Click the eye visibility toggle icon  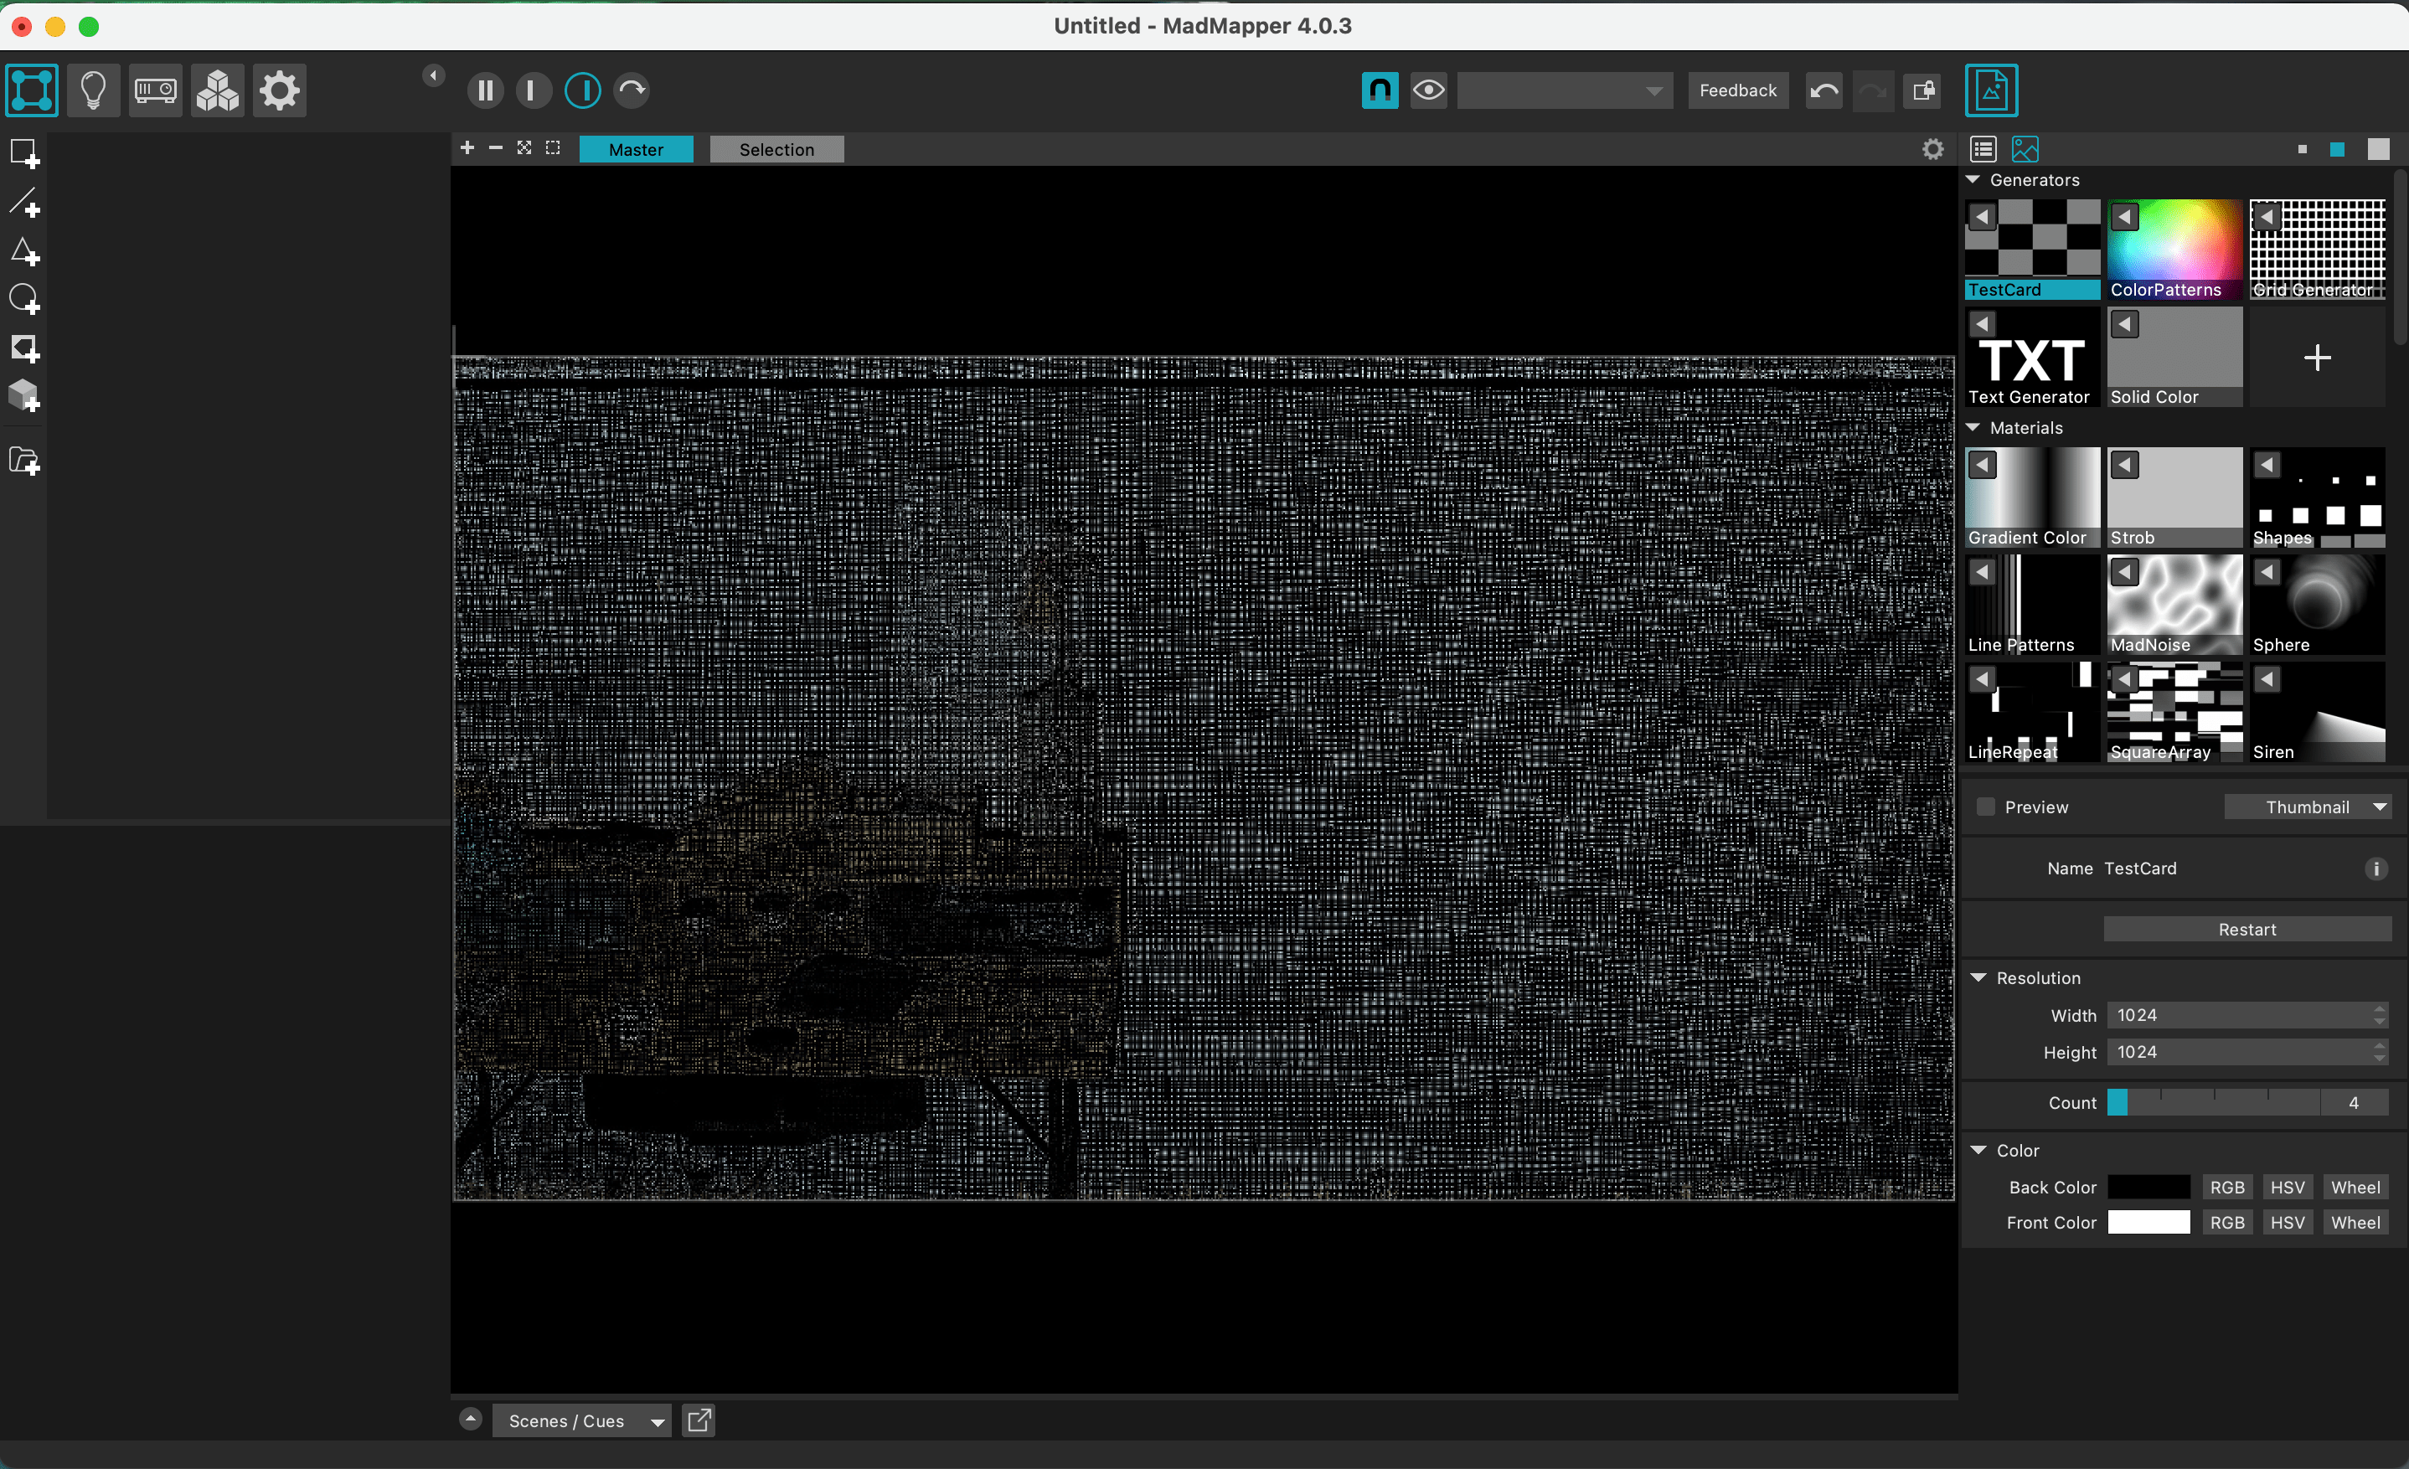tap(1428, 90)
